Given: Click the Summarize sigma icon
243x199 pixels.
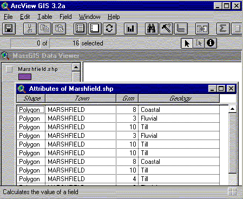Looking at the screenshot, I should pyautogui.click(x=223, y=29).
